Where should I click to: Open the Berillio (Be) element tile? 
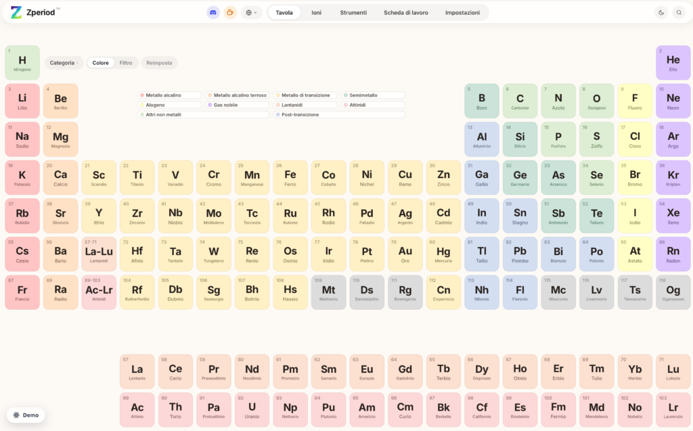point(60,101)
